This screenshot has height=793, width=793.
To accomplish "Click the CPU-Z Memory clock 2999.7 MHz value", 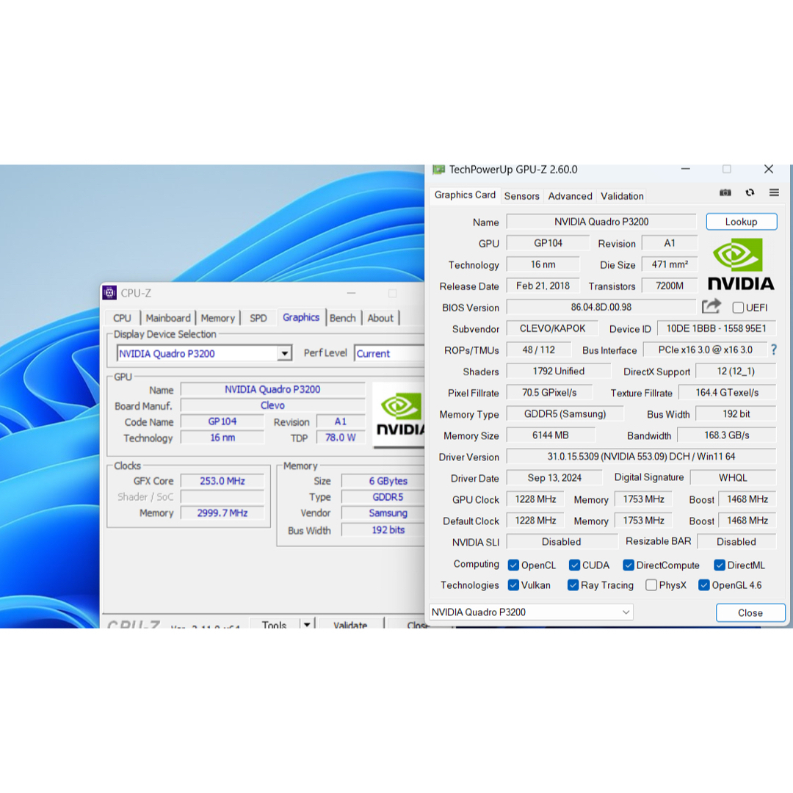I will tap(222, 513).
